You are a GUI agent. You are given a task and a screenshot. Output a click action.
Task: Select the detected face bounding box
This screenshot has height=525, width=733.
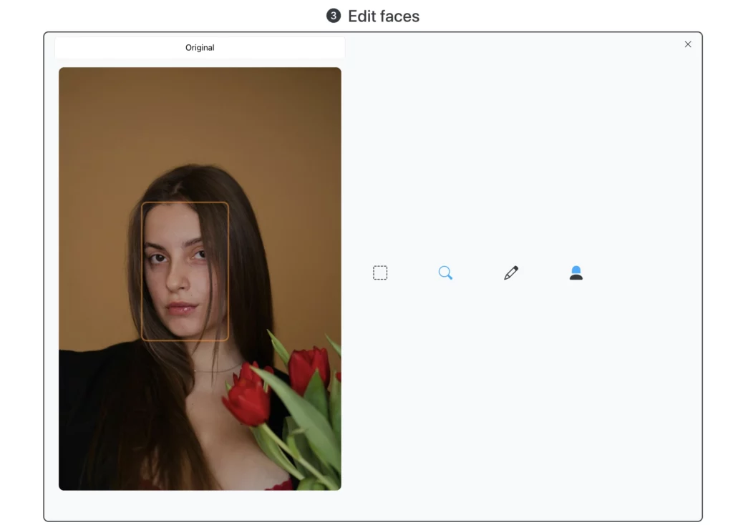click(185, 270)
